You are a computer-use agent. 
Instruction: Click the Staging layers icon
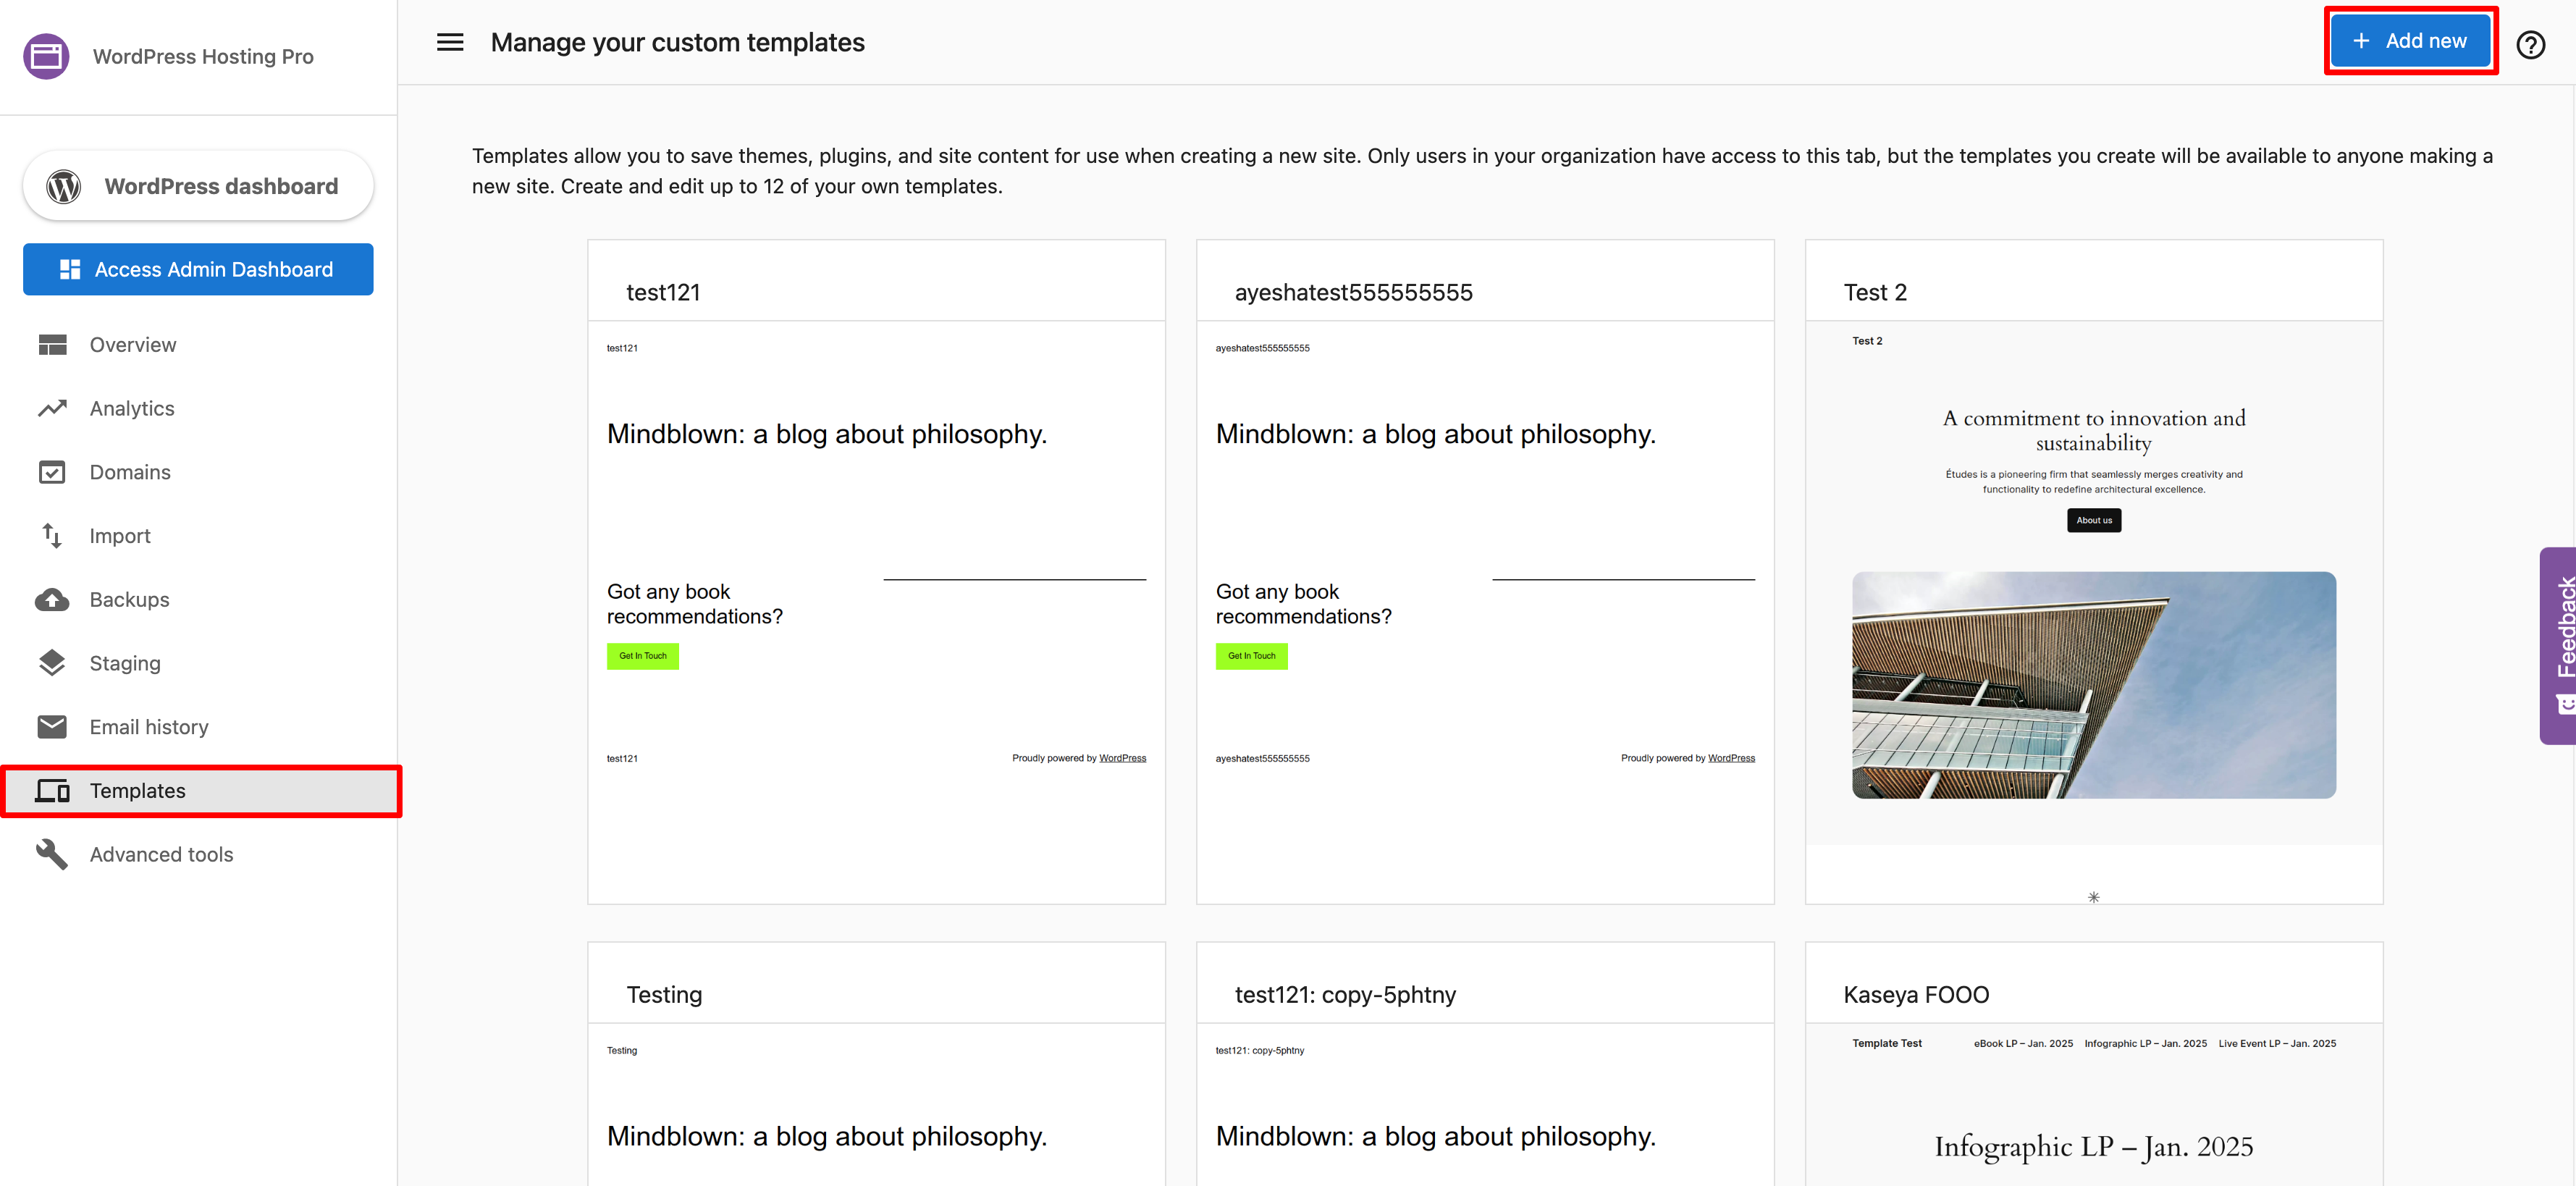[52, 663]
